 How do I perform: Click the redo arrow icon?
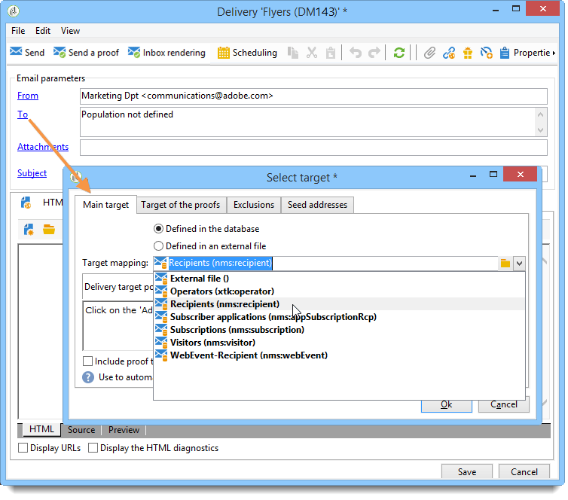tap(374, 53)
